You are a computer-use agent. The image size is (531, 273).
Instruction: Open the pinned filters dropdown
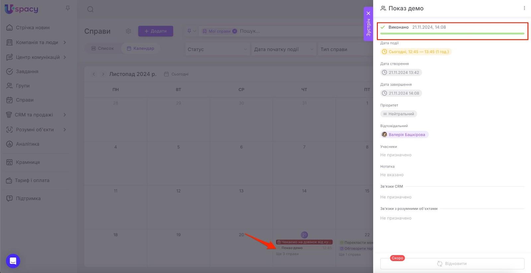click(191, 31)
